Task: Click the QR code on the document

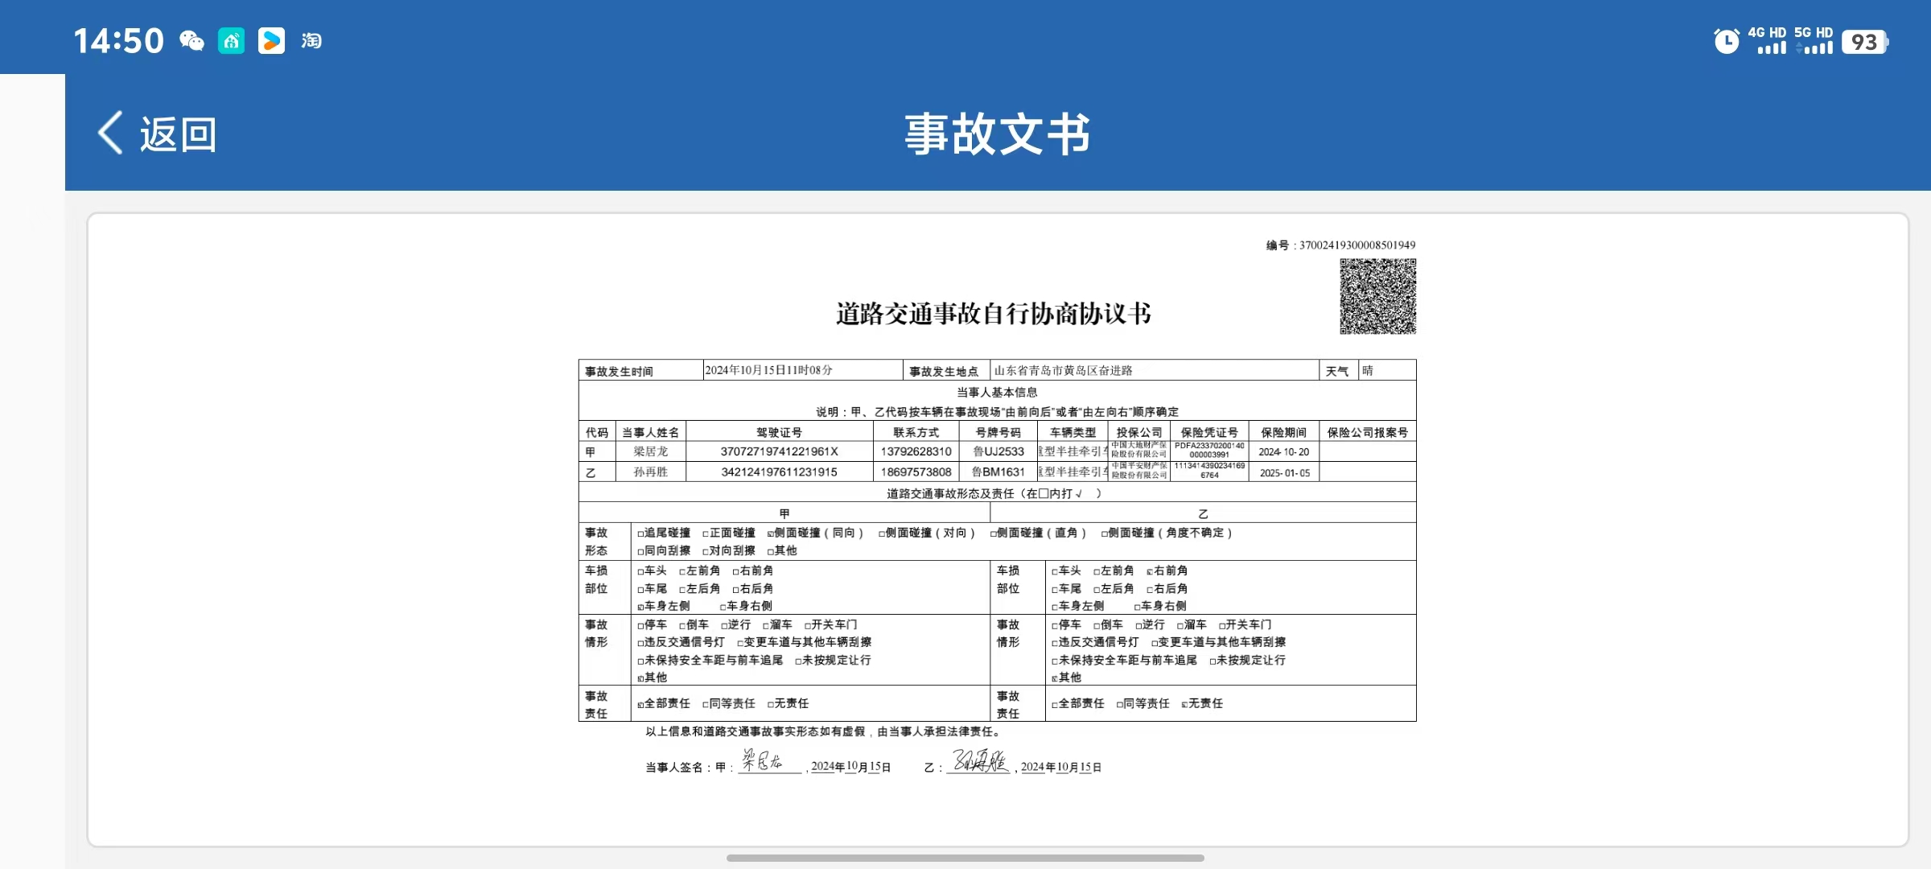Action: pos(1377,296)
